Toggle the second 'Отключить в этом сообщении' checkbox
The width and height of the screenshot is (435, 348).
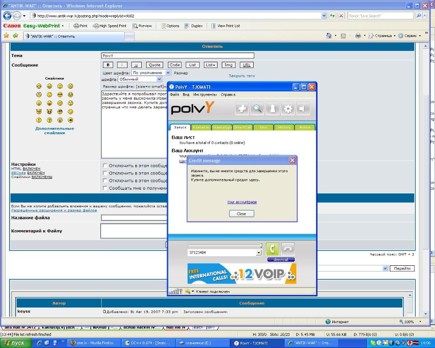pyautogui.click(x=105, y=173)
